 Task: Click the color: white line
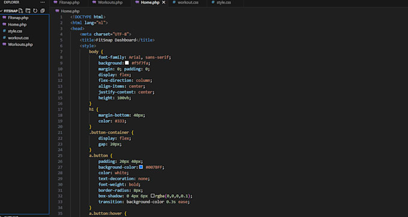(113, 173)
